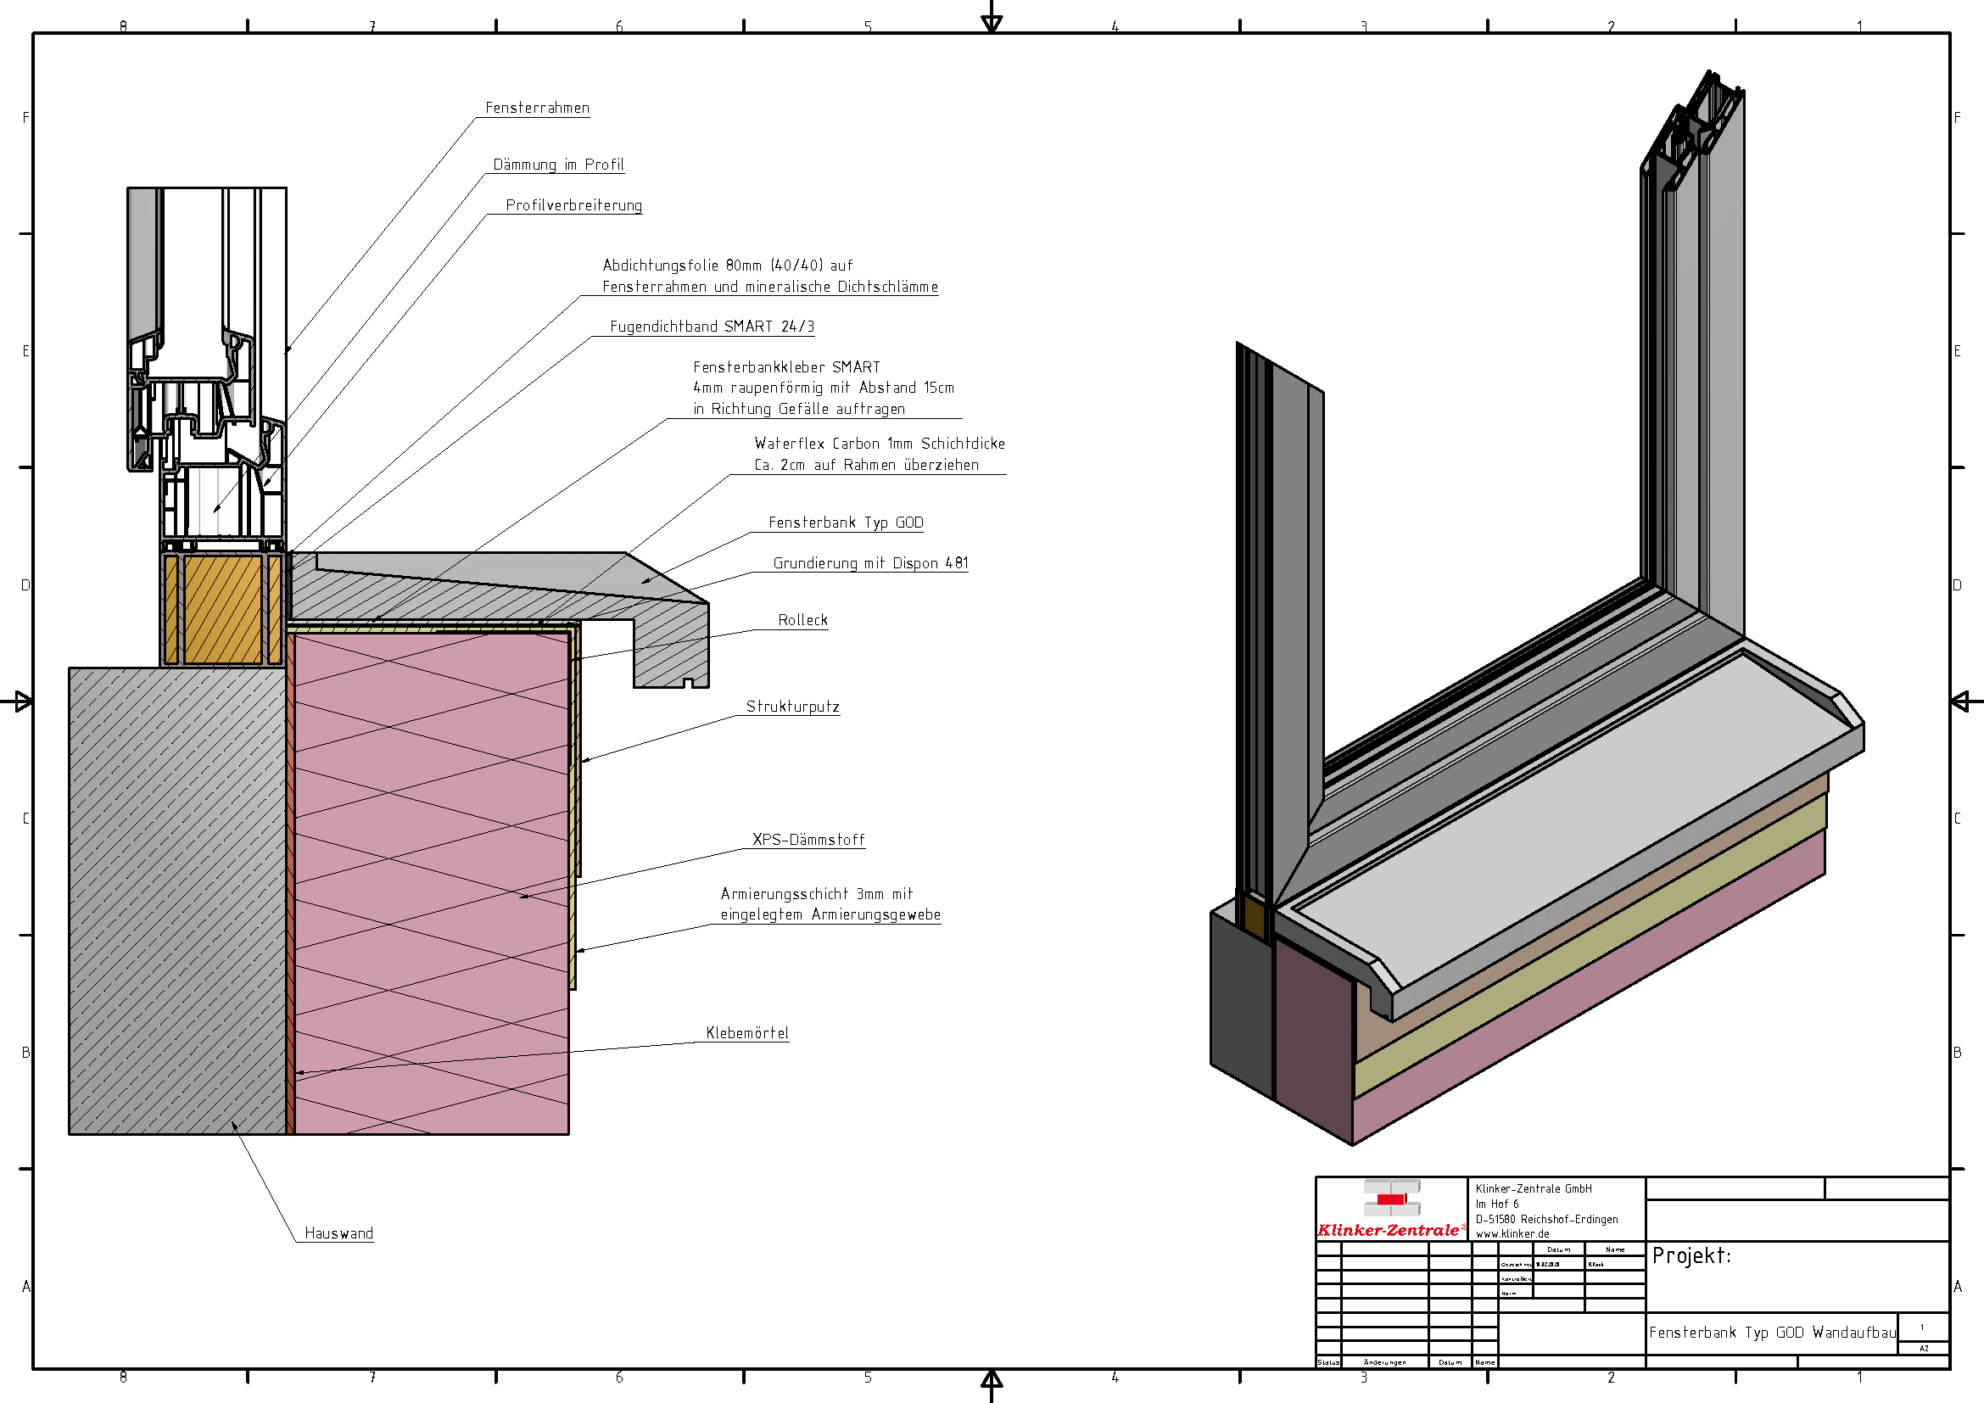Select the "Fensterbank Typ GOD Wandaufbau" drawing title
Screen dimensions: 1984x1403
click(1773, 1332)
